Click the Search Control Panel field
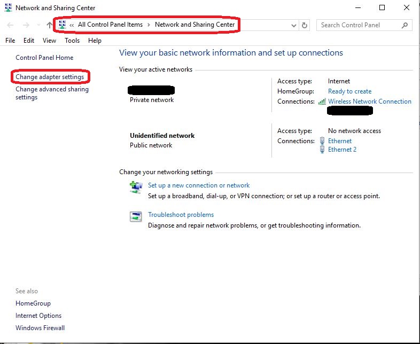The image size is (420, 344). pos(364,25)
